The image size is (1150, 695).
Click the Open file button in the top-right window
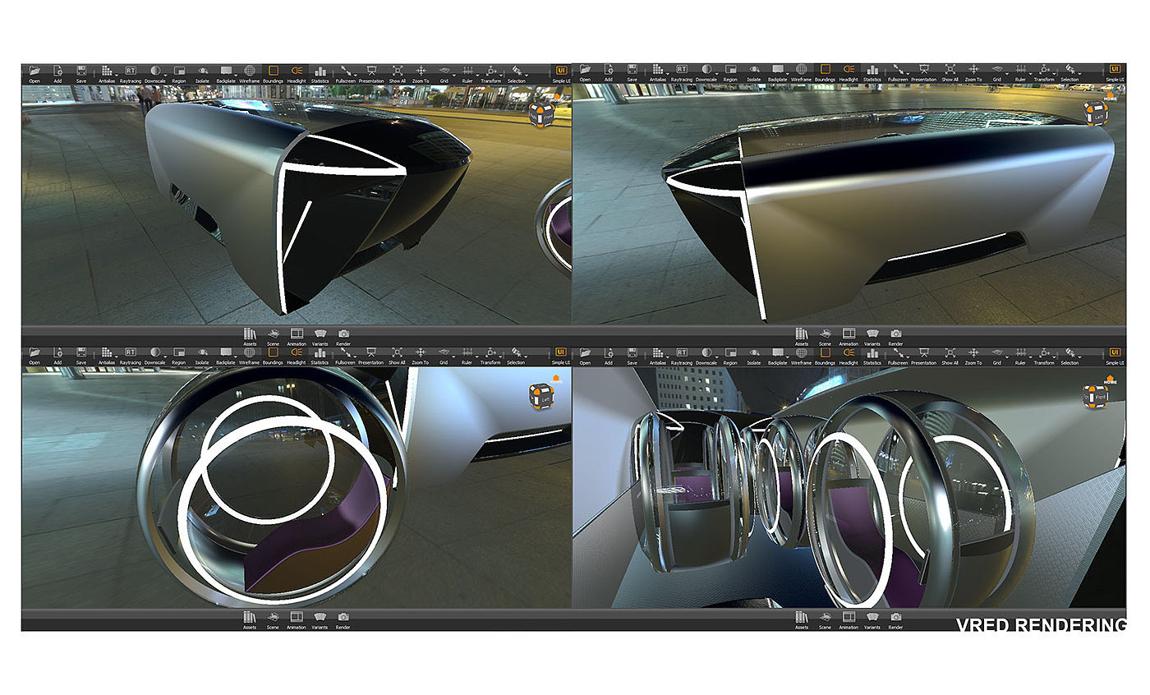(x=585, y=71)
